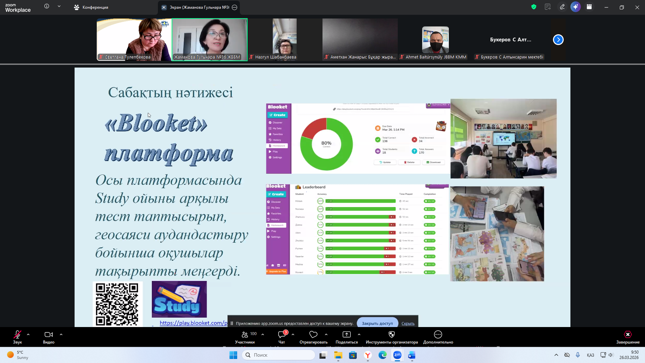Open the Zoom AI Companion sparkle icon

coord(575,7)
